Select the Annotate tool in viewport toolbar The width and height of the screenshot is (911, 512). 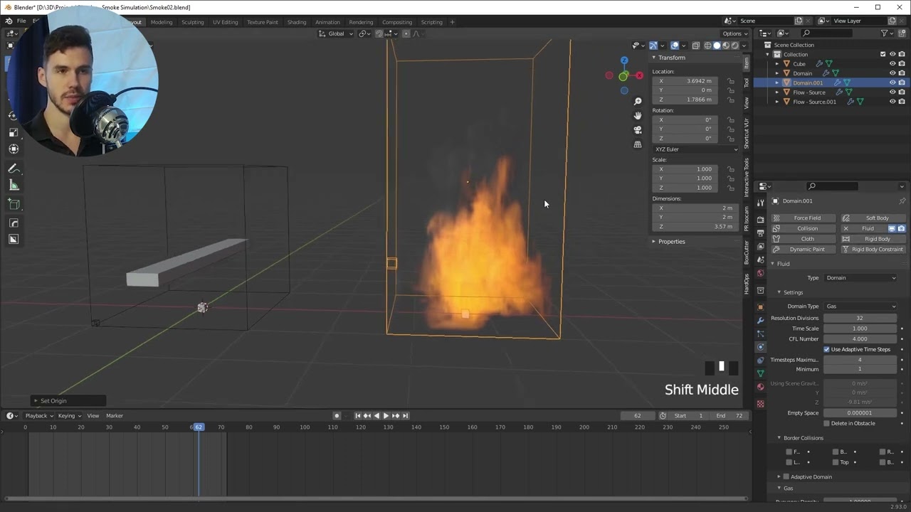click(14, 169)
